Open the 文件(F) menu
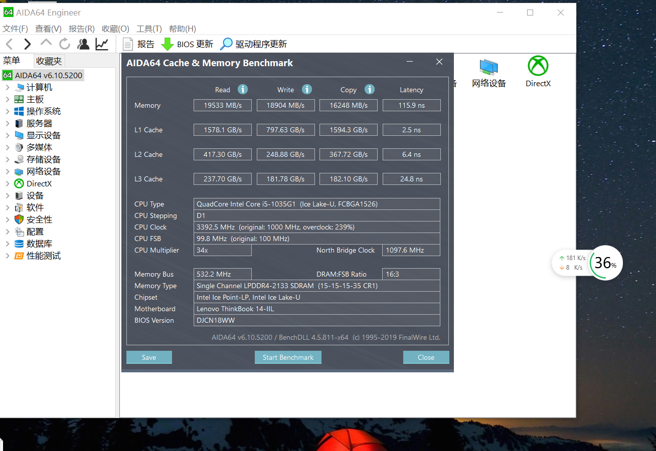Screen dimensions: 656x451 coord(16,29)
